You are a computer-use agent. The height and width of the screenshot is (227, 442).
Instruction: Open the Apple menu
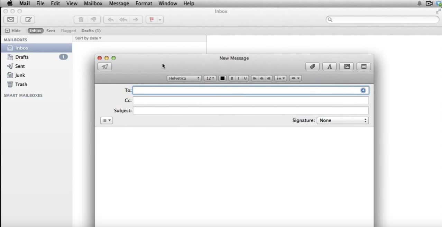tap(10, 3)
